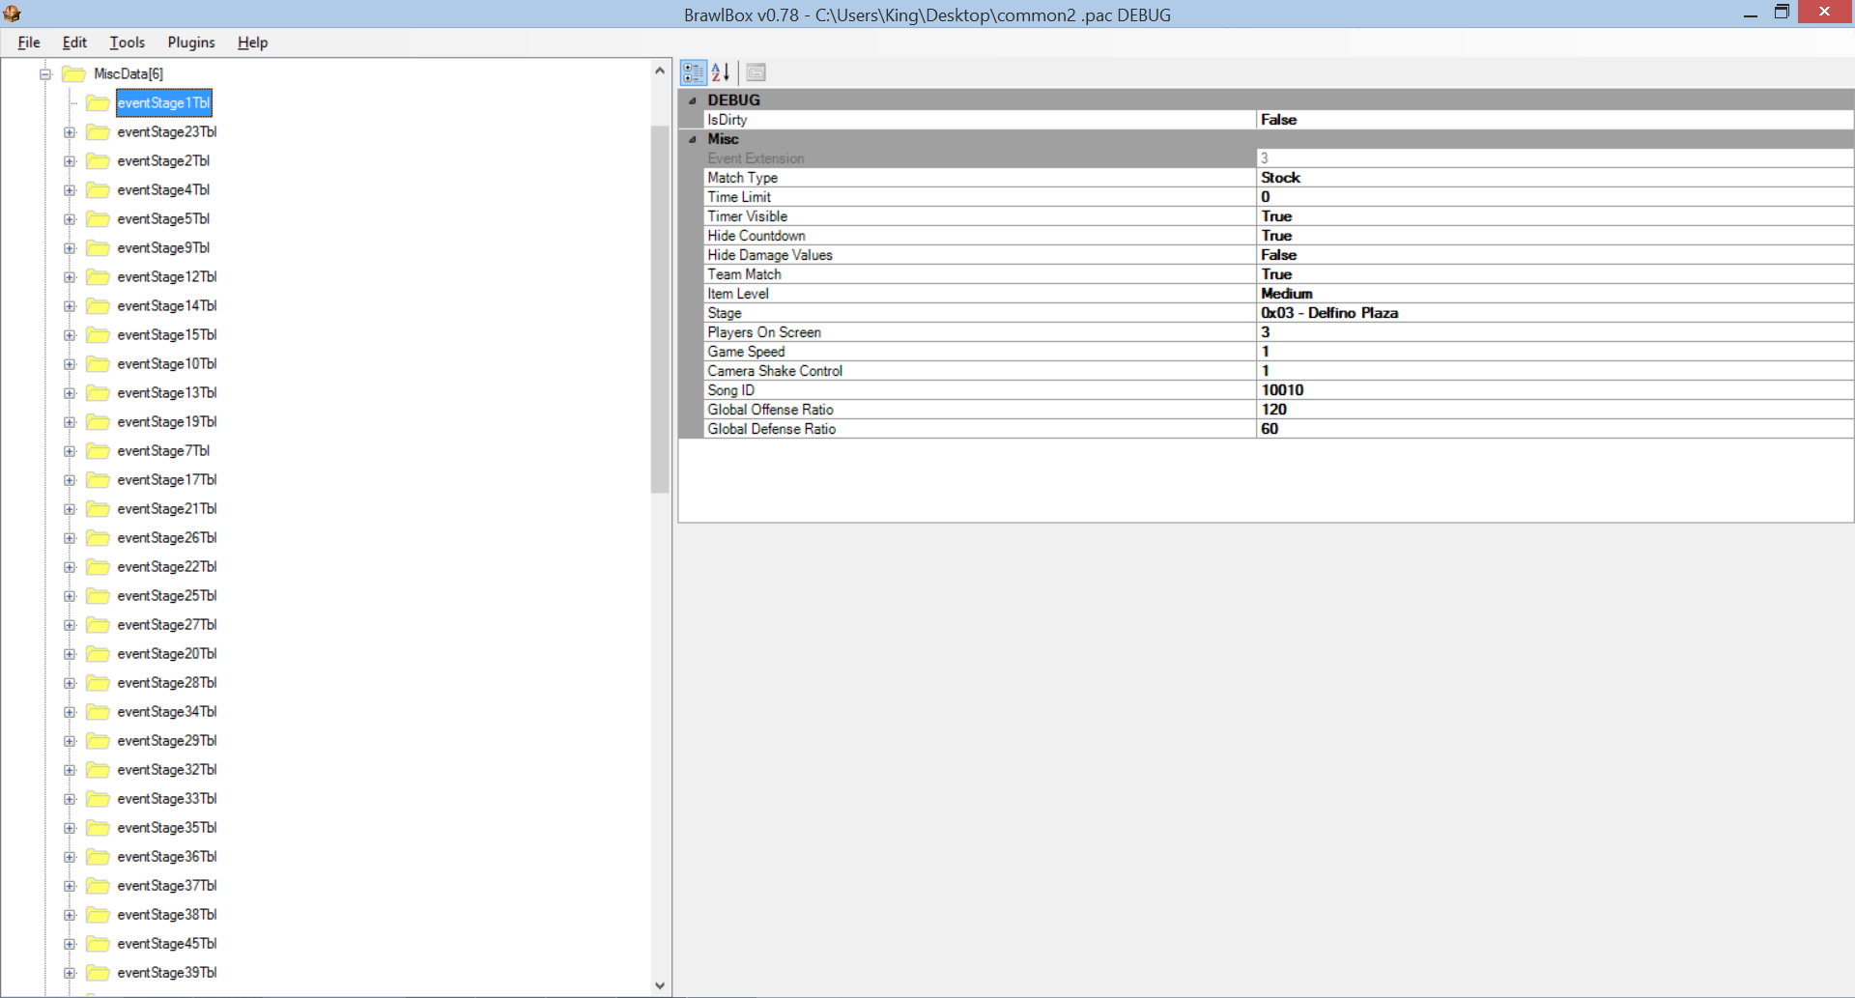
Task: Click the MiscData[6] folder icon
Action: (x=74, y=73)
